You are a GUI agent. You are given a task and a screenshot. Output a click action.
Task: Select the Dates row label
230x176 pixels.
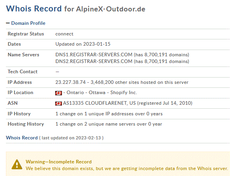pos(14,44)
